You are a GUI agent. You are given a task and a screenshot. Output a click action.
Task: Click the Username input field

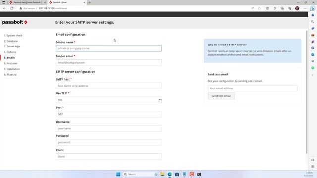[x=109, y=128]
